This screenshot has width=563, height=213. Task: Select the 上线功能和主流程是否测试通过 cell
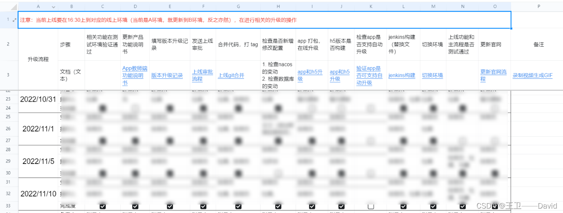(462, 45)
